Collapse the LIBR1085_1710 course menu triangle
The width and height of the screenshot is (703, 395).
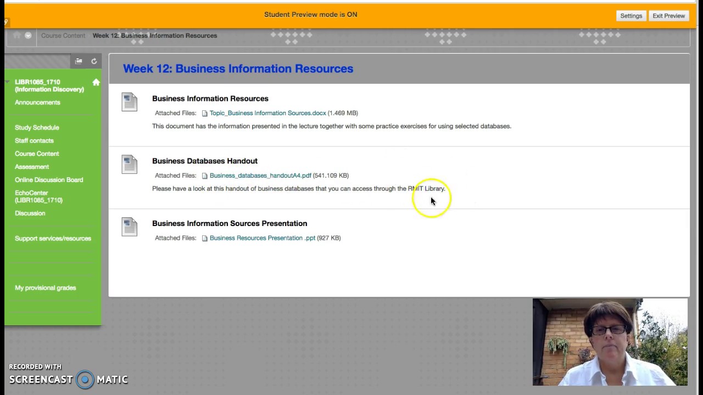tap(8, 82)
